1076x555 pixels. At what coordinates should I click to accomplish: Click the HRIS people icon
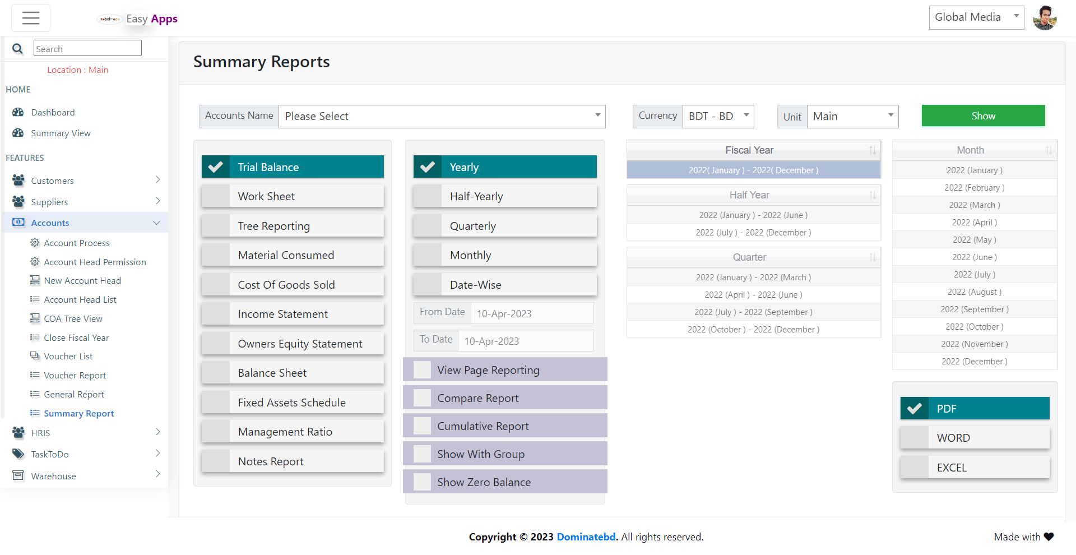[x=18, y=432]
